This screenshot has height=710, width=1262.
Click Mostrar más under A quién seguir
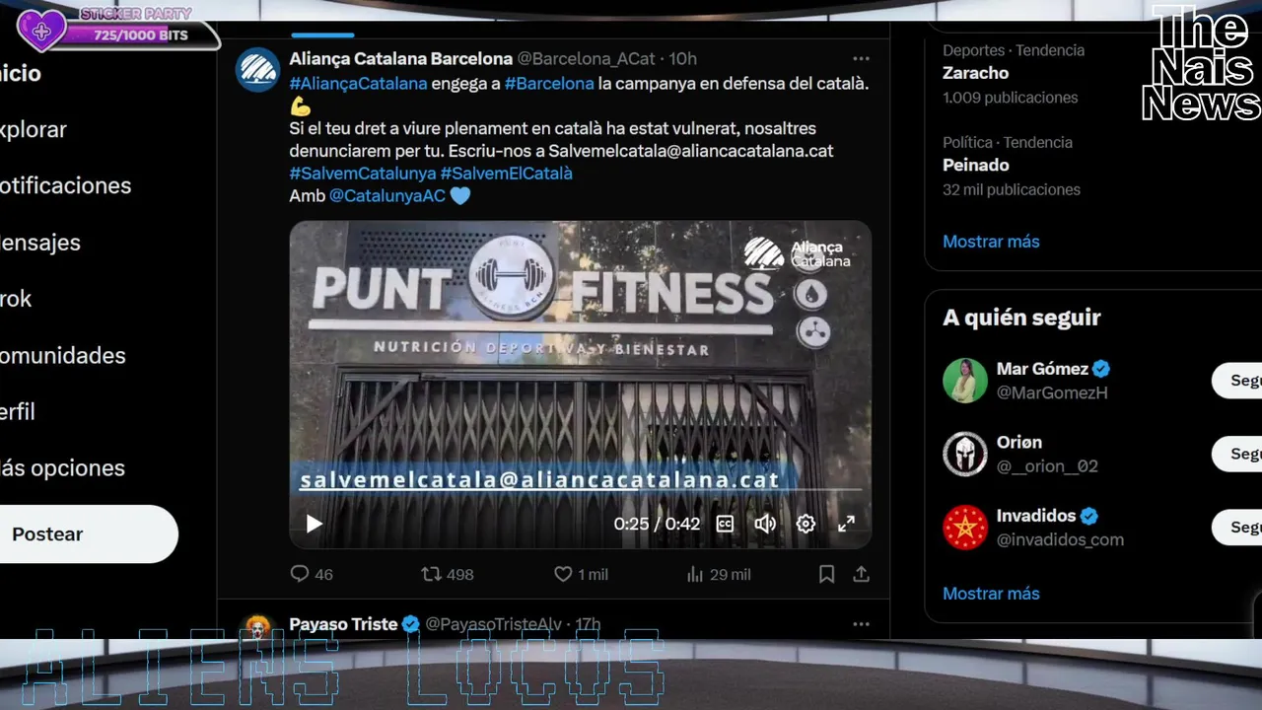(991, 594)
